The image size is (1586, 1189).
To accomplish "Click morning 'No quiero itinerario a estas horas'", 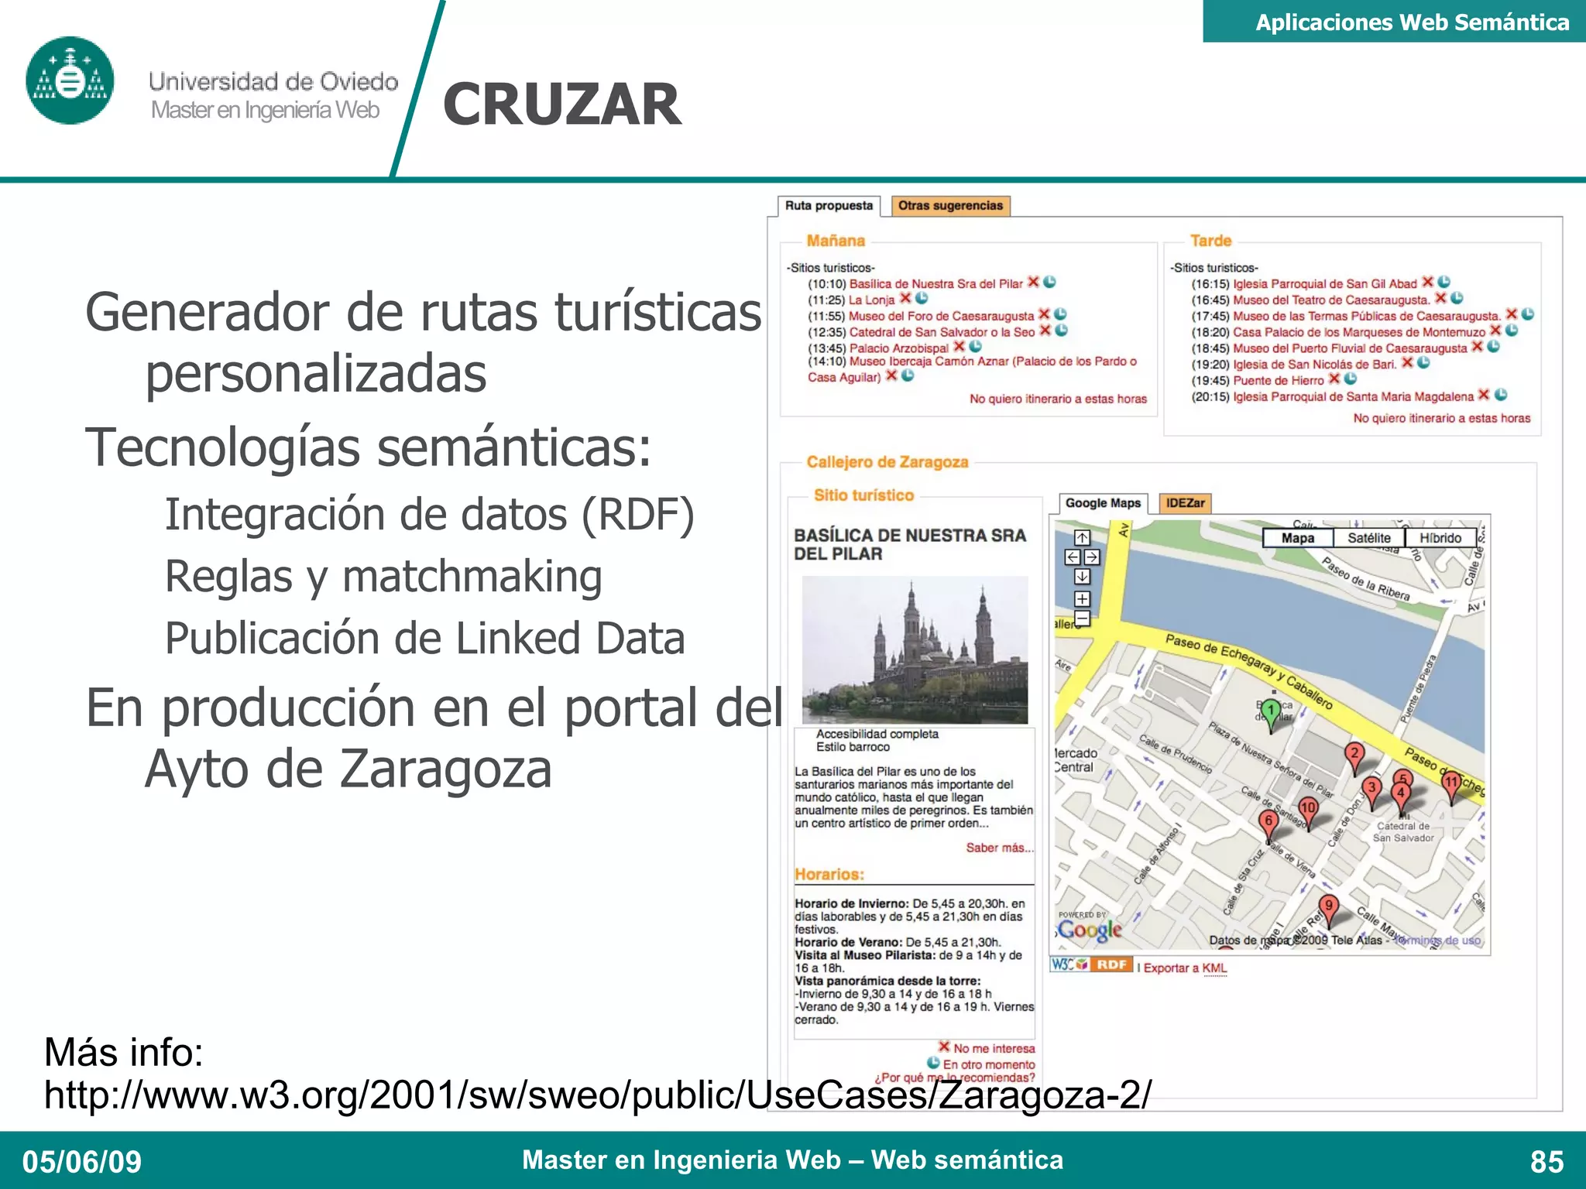I will coord(1058,399).
